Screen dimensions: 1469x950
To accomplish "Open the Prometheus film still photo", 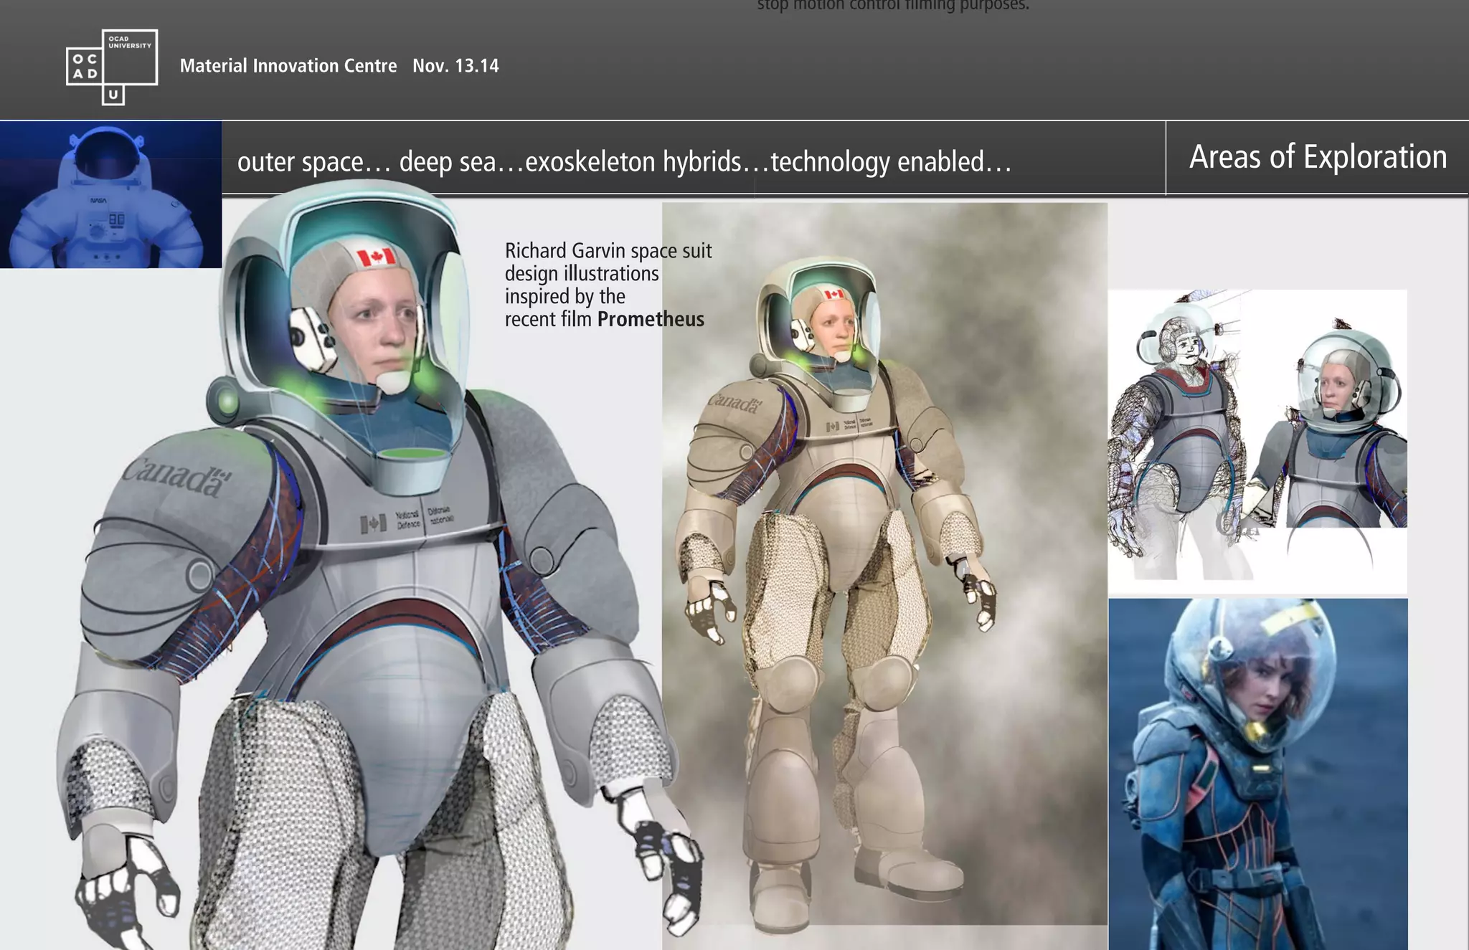I will [1258, 774].
